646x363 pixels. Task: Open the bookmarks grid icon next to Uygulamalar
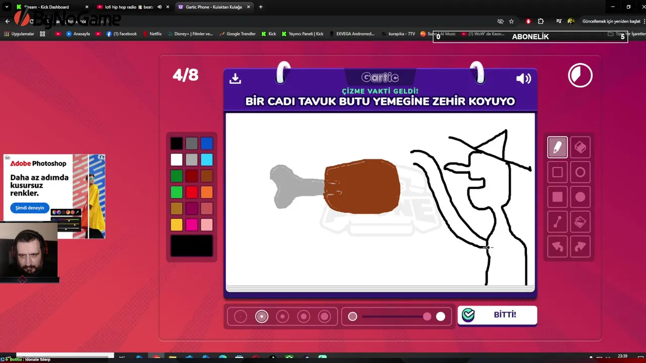(x=42, y=34)
